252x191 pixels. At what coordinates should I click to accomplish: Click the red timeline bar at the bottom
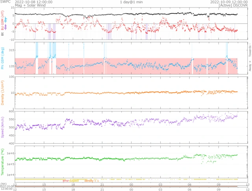point(126,187)
